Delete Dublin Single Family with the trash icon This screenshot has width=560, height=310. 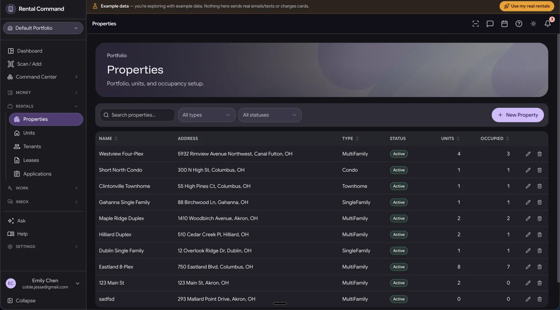(540, 251)
